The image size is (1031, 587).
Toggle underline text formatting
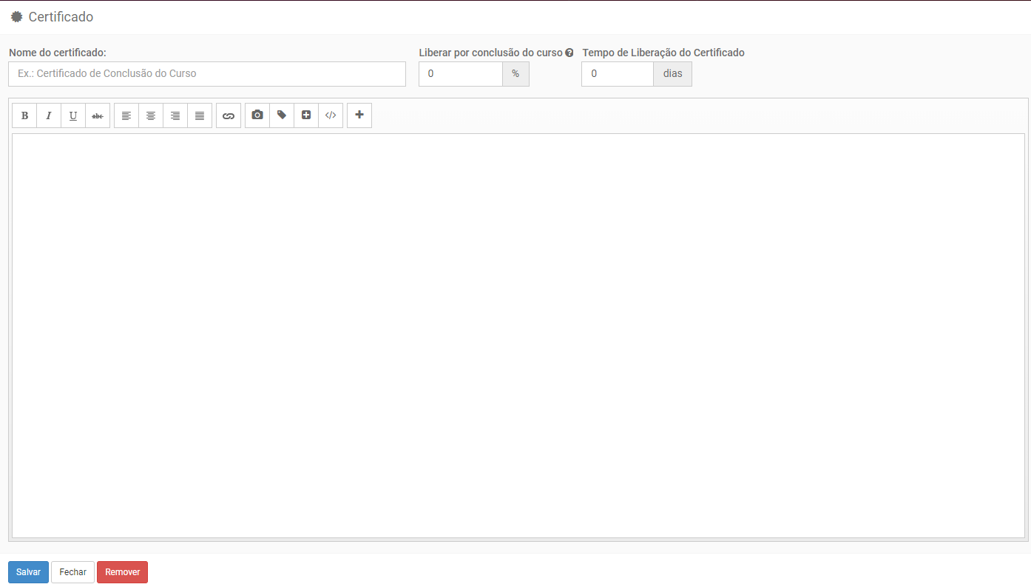tap(73, 115)
